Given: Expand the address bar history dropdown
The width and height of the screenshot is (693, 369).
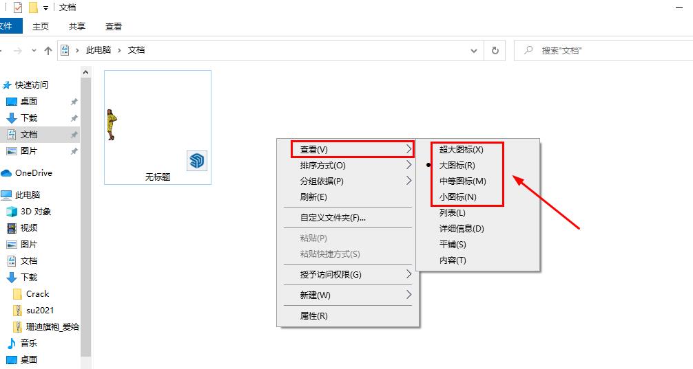Looking at the screenshot, I should click(474, 51).
